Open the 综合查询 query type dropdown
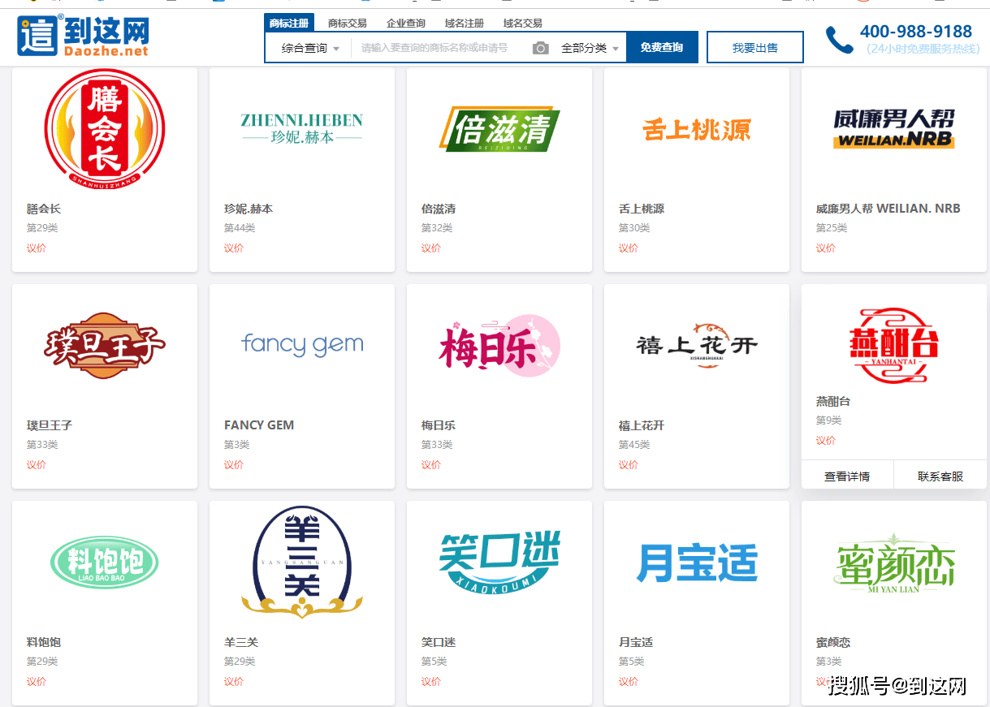This screenshot has width=990, height=707. pos(310,48)
